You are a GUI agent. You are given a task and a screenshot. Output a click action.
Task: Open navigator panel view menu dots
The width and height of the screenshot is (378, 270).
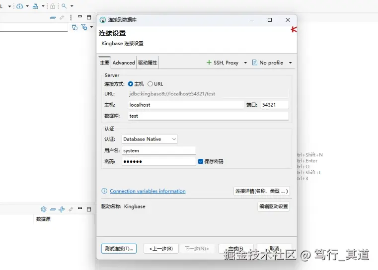coord(71,17)
